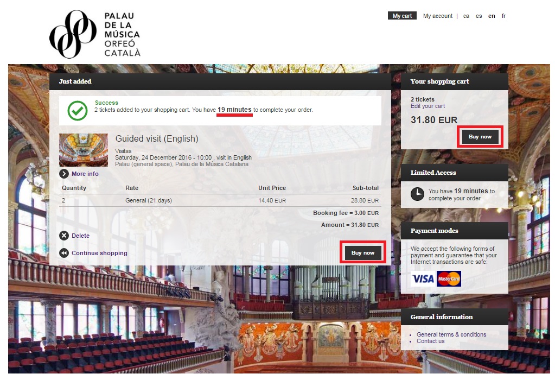Open the My cart tab

pyautogui.click(x=402, y=16)
